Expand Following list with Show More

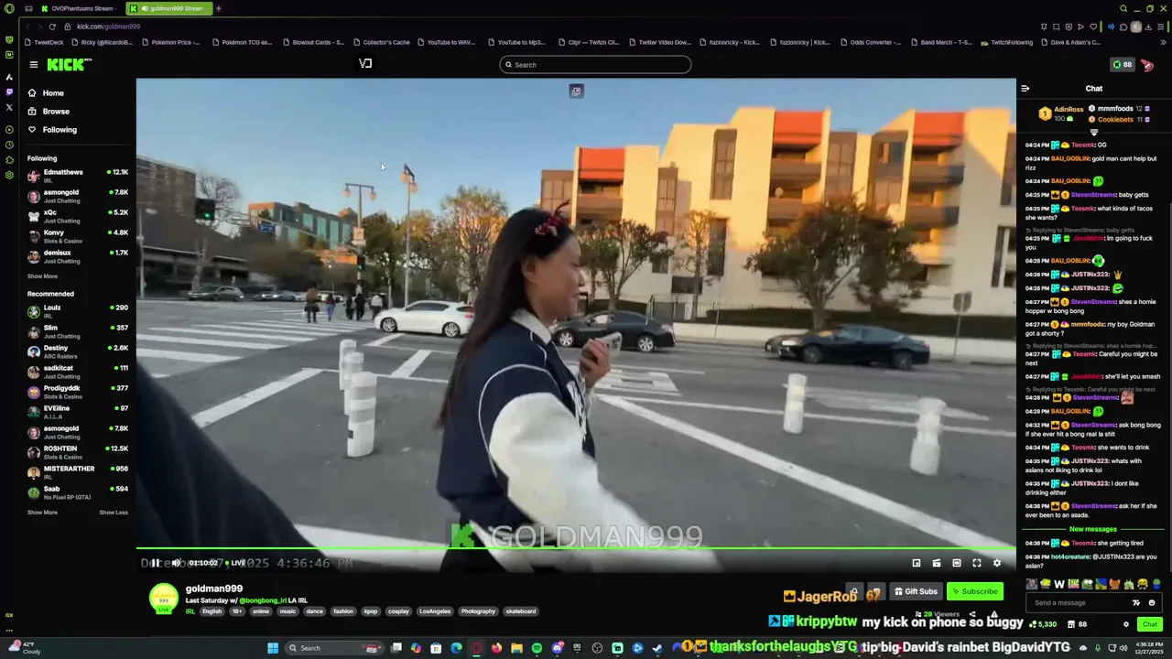coord(42,275)
